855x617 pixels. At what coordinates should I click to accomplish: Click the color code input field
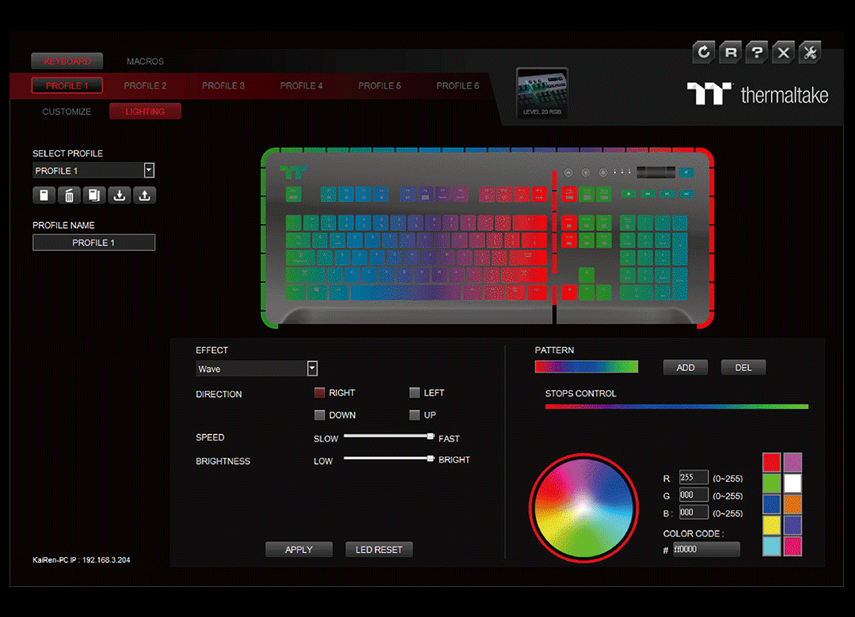click(705, 549)
